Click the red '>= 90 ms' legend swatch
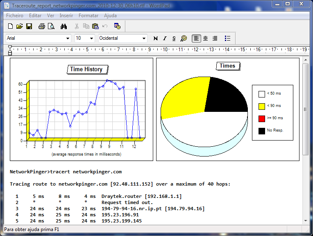The image size is (313, 236). point(262,118)
